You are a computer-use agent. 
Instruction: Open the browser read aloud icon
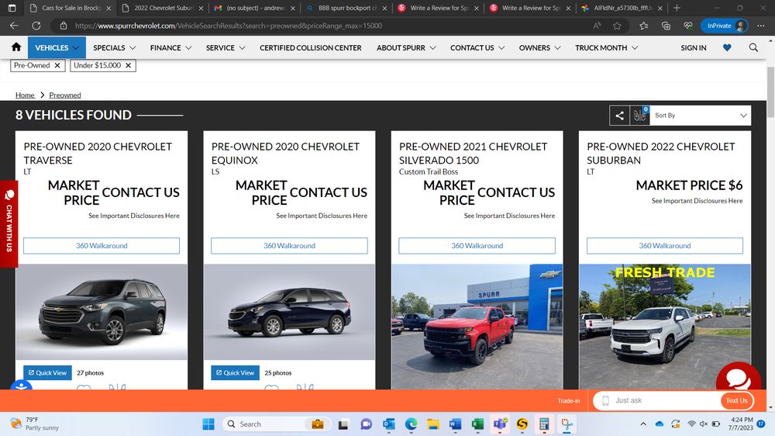597,26
